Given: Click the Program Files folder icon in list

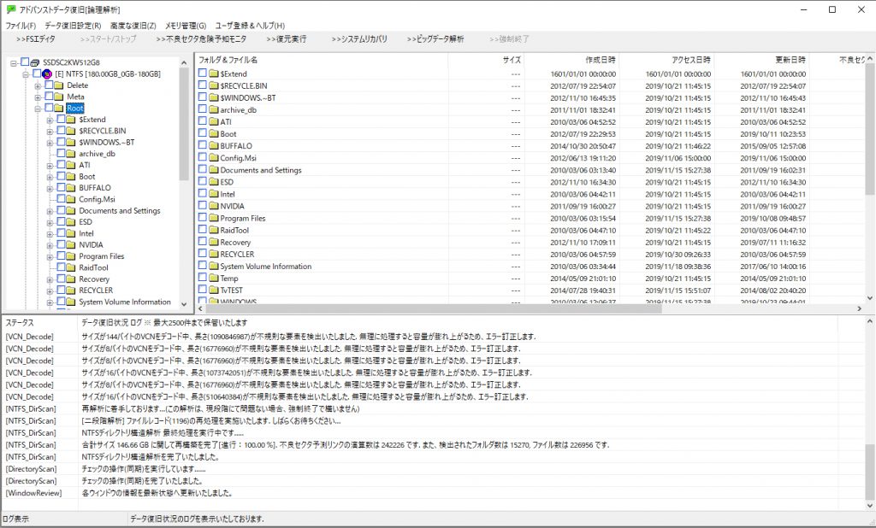Looking at the screenshot, I should pyautogui.click(x=214, y=218).
